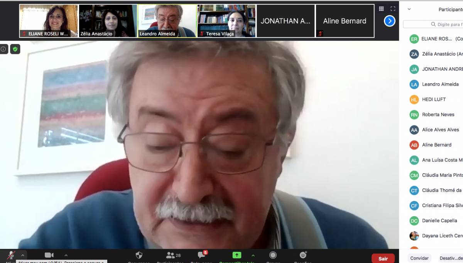
Task: Click the green share screen icon
Action: [x=237, y=255]
